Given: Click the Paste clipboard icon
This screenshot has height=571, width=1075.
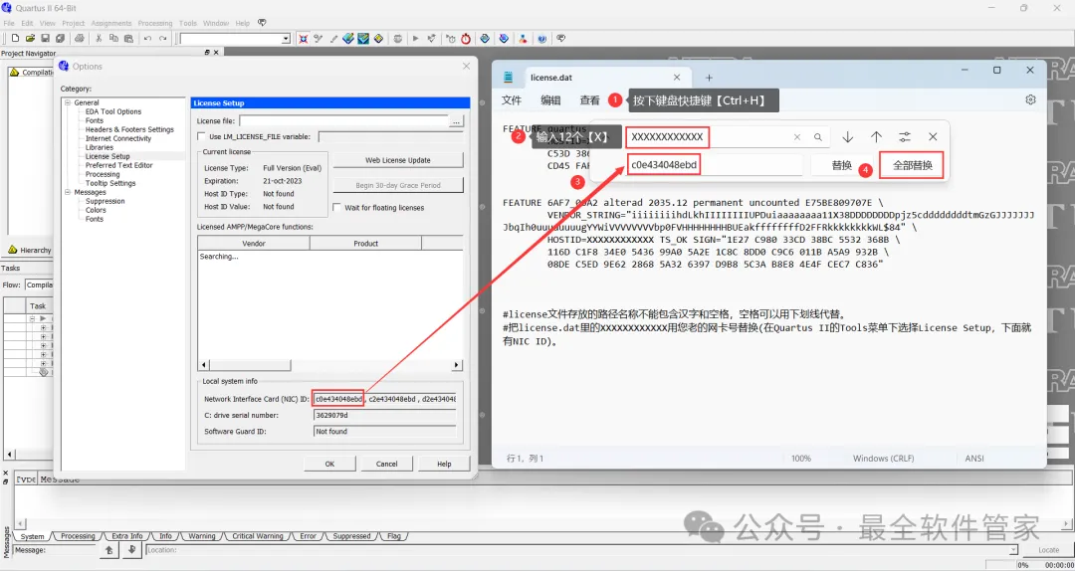Looking at the screenshot, I should coord(128,39).
